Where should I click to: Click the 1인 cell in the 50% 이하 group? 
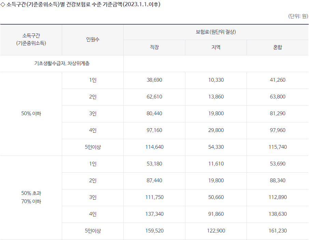[92, 80]
